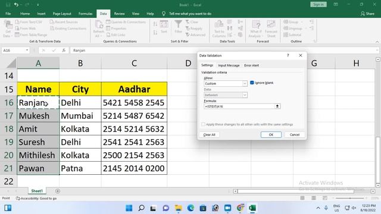Viewport: 381px width, 214px height.
Task: Click the Sort A to Z icon
Action: (x=155, y=24)
